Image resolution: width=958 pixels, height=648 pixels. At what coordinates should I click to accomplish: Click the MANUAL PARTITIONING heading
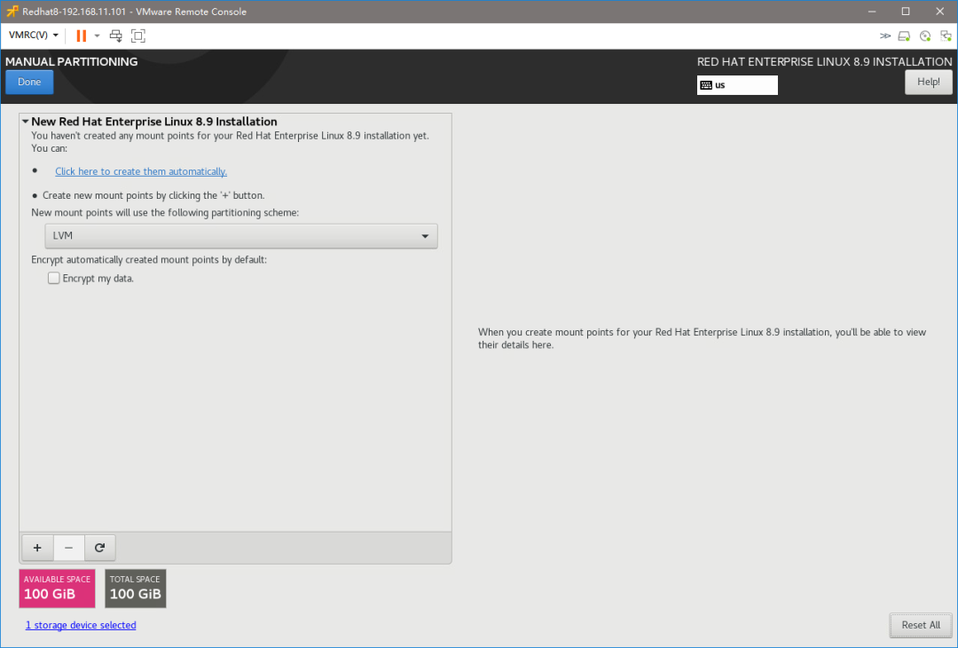tap(72, 62)
